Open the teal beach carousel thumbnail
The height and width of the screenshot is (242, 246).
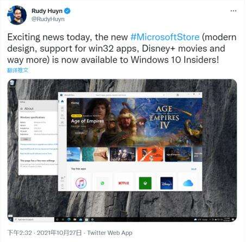pyautogui.click(x=95, y=154)
